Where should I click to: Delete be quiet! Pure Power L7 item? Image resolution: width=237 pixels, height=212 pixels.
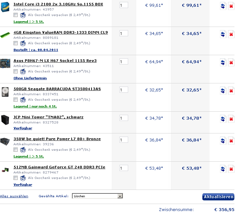(231, 141)
